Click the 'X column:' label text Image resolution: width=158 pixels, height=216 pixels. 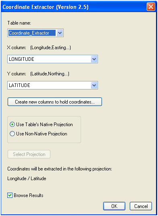click(x=17, y=48)
